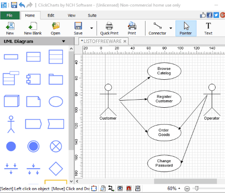This screenshot has height=193, width=225.
Task: Click the Facebook share icon
Action: (209, 15)
